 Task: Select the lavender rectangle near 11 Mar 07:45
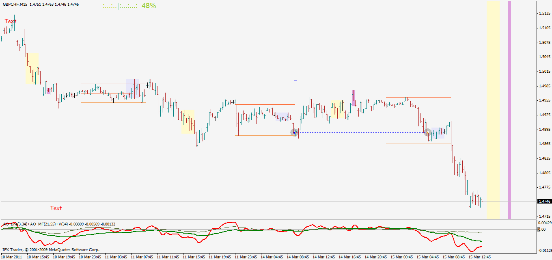(133, 89)
